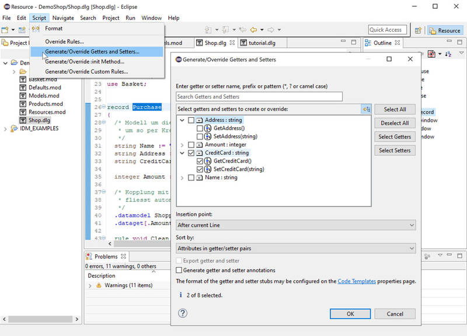Image resolution: width=467 pixels, height=336 pixels.
Task: Click the second toolbar icon next to New
Action: point(22,30)
